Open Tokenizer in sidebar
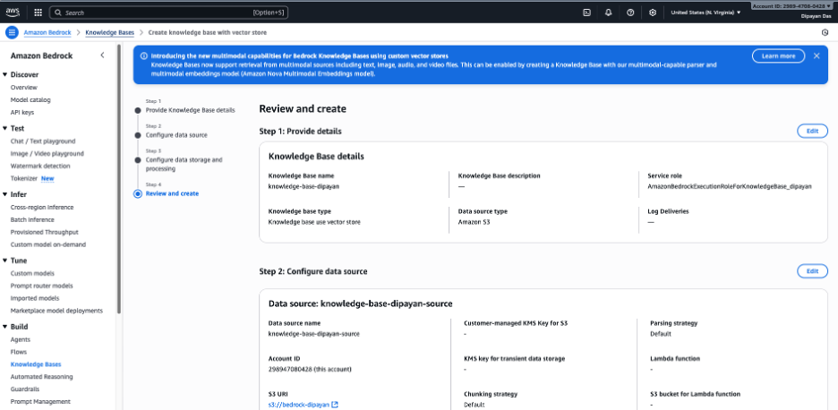This screenshot has height=410, width=838. coord(24,178)
